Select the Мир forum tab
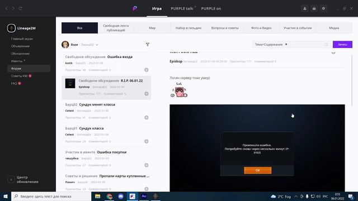This screenshot has height=201, width=358. [x=152, y=28]
